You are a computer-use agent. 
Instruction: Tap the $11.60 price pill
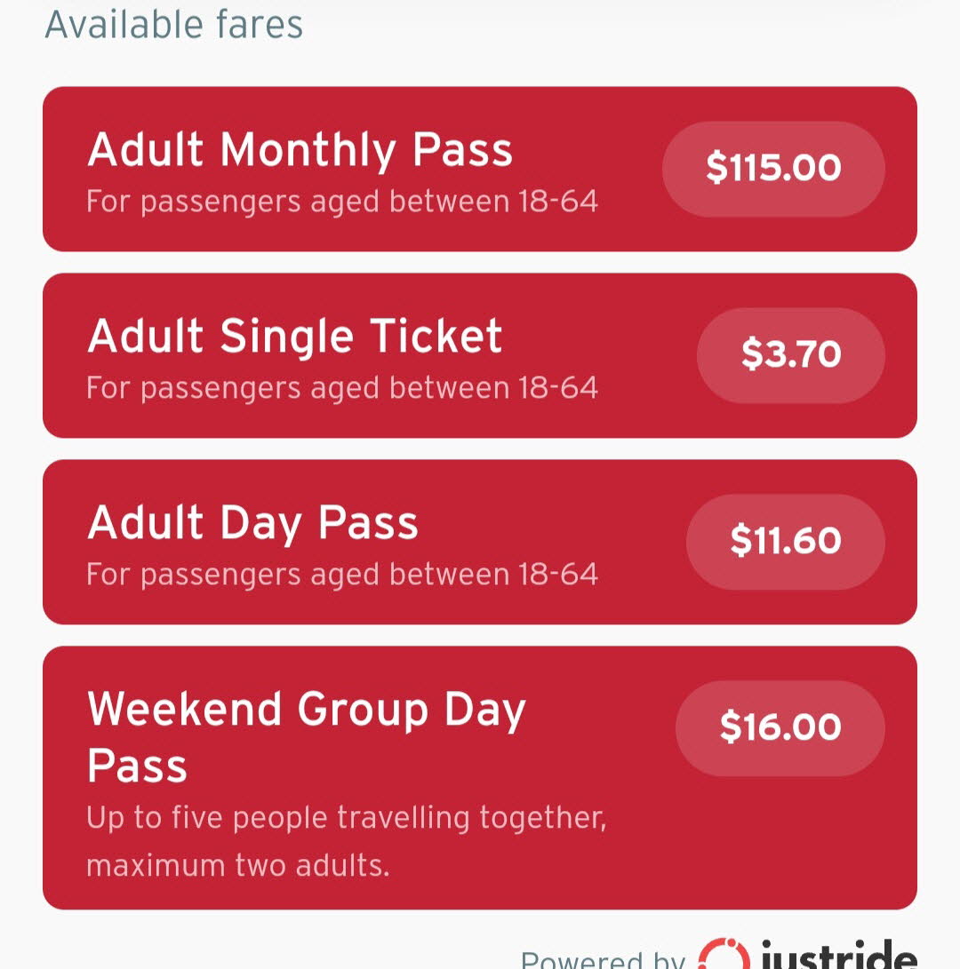coord(786,542)
